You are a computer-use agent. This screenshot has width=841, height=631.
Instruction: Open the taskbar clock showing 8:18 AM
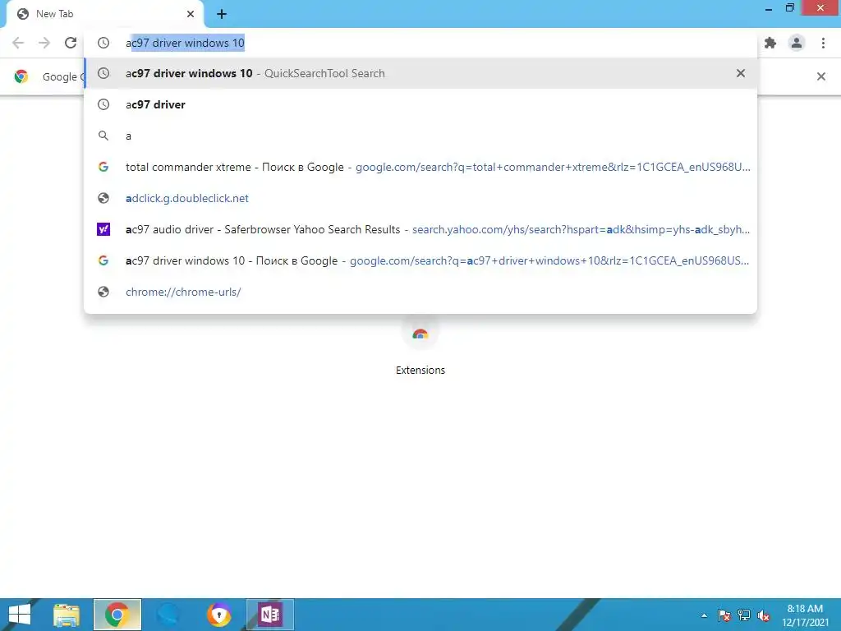805,615
